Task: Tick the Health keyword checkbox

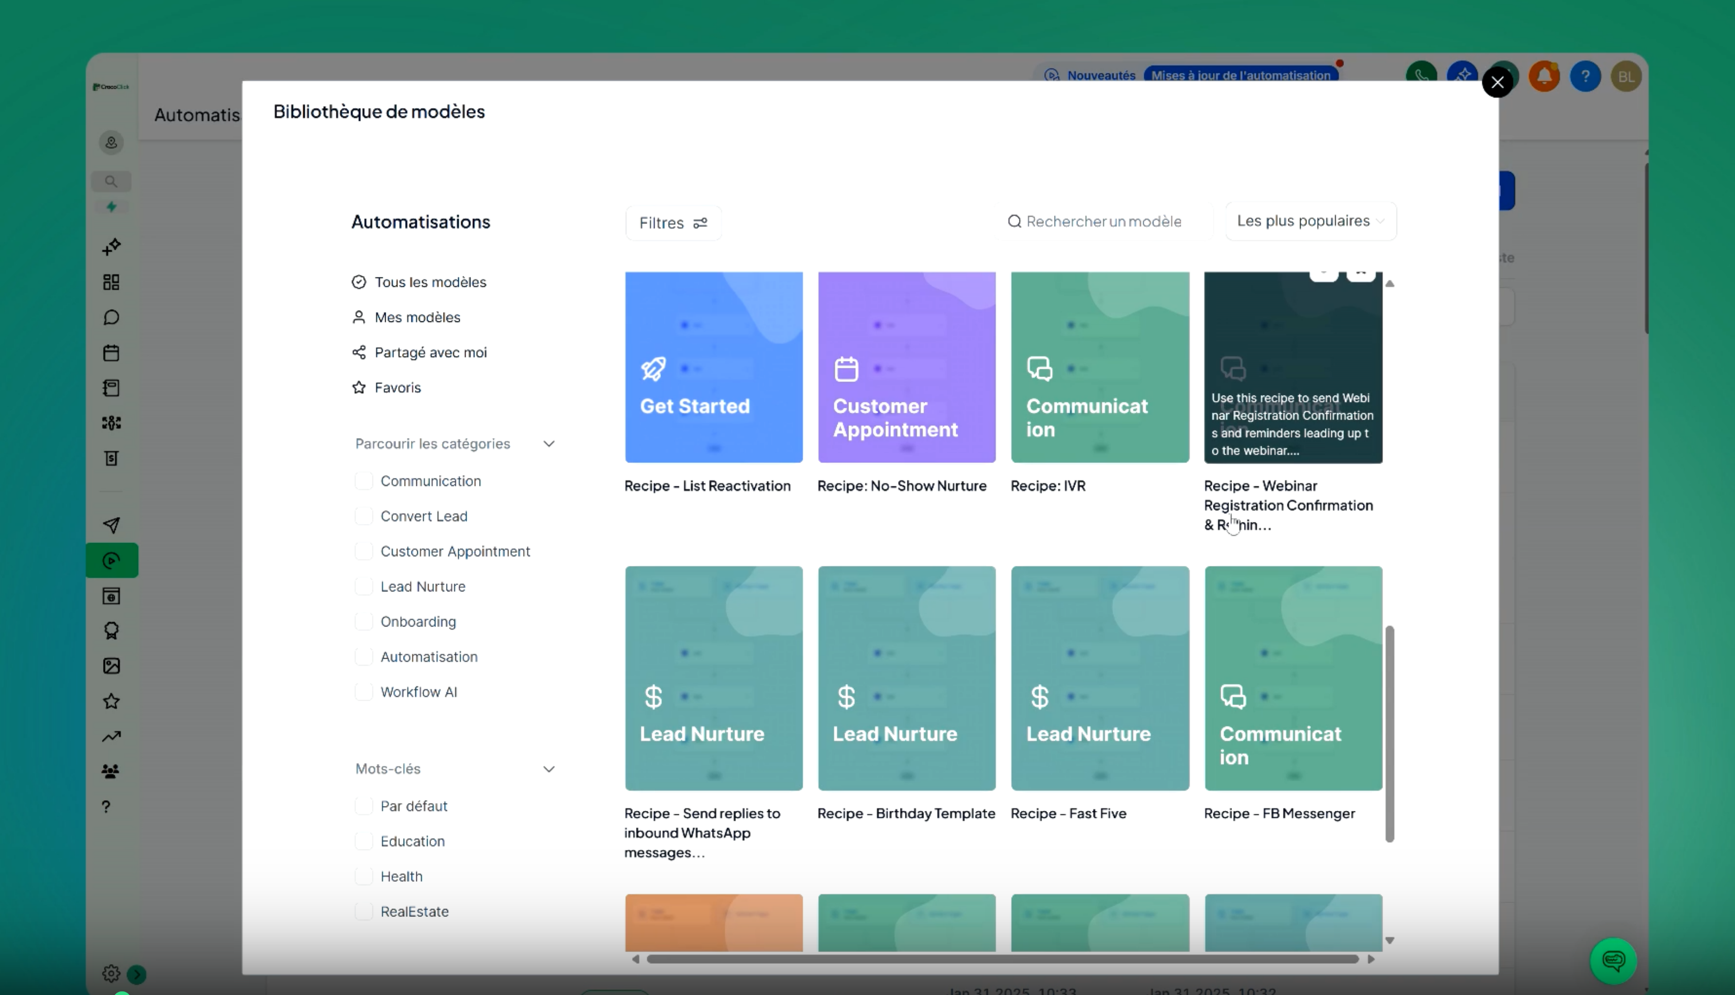Action: pyautogui.click(x=363, y=877)
